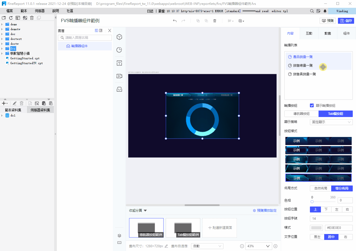Zoom out with the minus circle
This screenshot has height=251, width=356.
[x=242, y=246]
